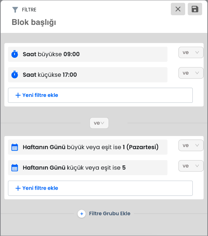208x236 pixels.
Task: Open 've' dropdown next to Saat büyükse 09:00
Action: [191, 52]
